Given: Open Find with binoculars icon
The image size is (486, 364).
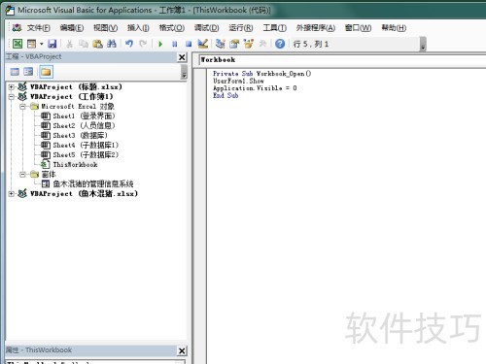Looking at the screenshot, I should coord(112,44).
